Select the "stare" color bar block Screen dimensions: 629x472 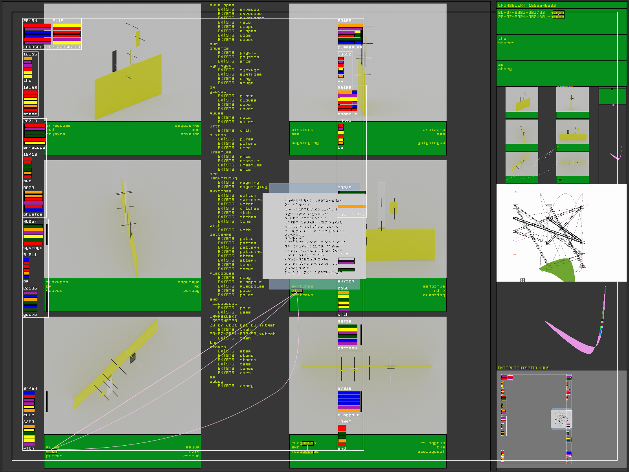pos(30,101)
